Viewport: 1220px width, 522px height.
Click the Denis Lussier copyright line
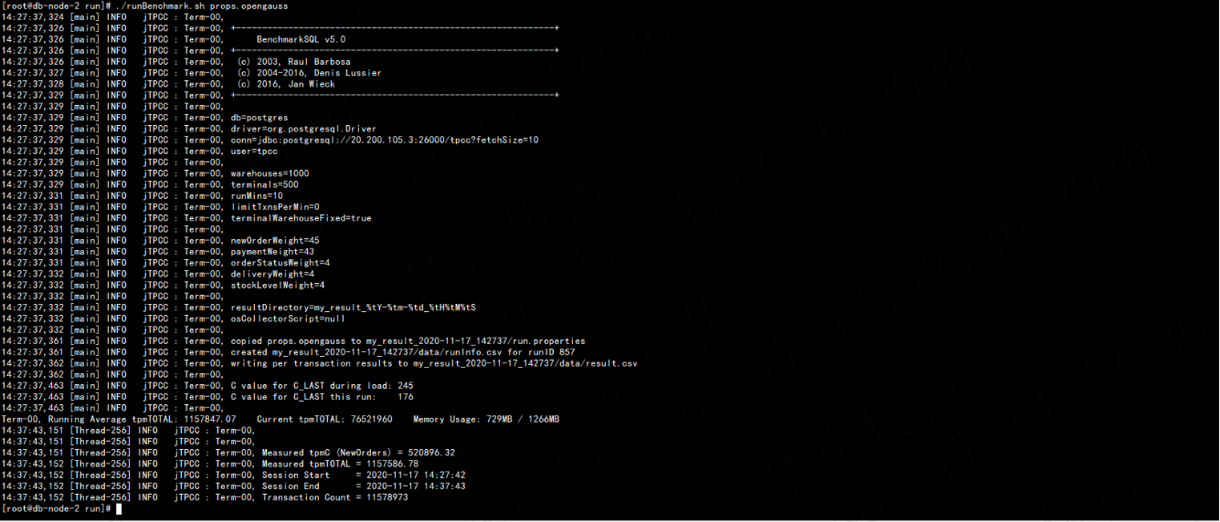[x=309, y=73]
